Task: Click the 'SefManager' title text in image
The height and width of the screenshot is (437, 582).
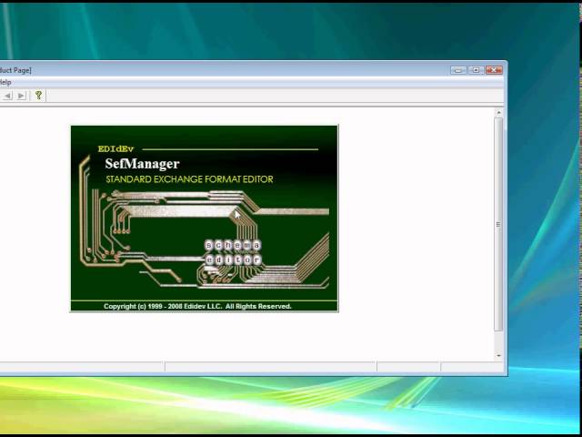Action: pyautogui.click(x=142, y=164)
